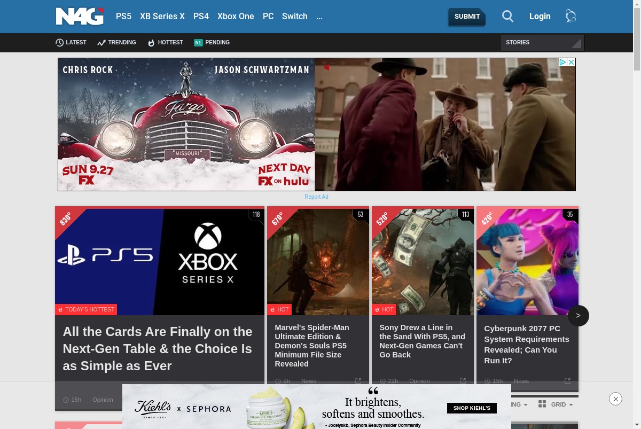Image resolution: width=641 pixels, height=429 pixels.
Task: Open the PC section
Action: pos(268,17)
